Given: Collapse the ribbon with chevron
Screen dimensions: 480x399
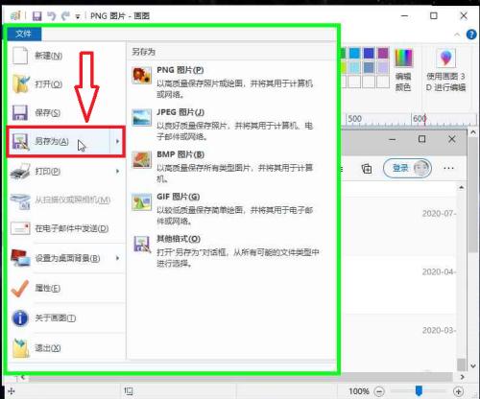Looking at the screenshot, I should [x=457, y=35].
